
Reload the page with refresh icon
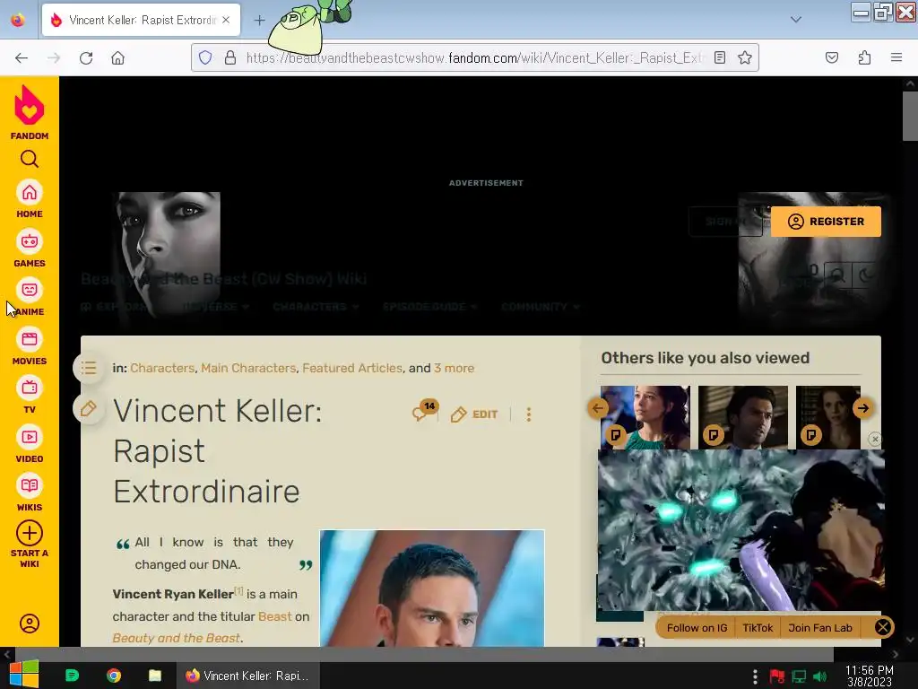[86, 57]
